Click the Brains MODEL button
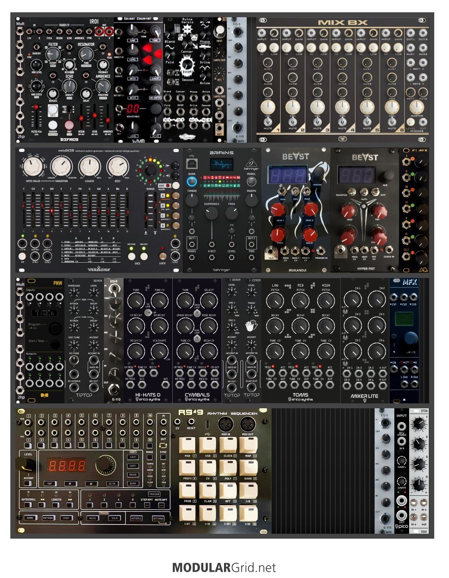The image size is (449, 578). (x=251, y=182)
